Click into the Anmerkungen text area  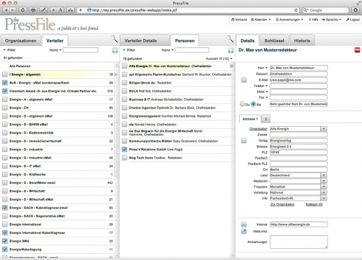[298, 241]
